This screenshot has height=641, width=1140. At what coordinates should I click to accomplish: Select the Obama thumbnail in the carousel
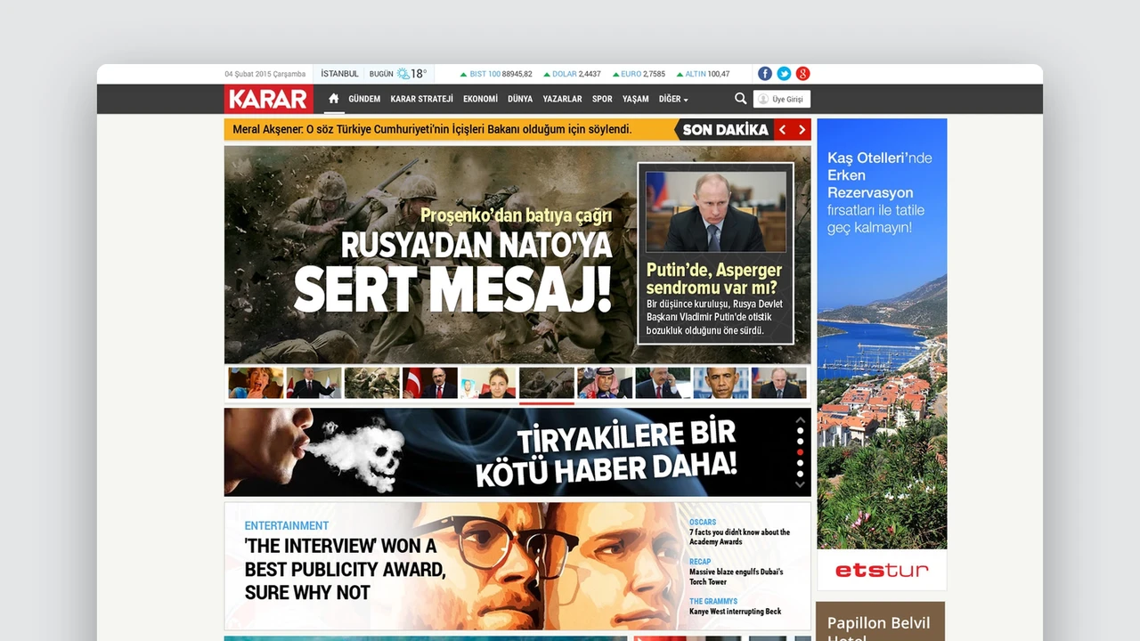721,383
